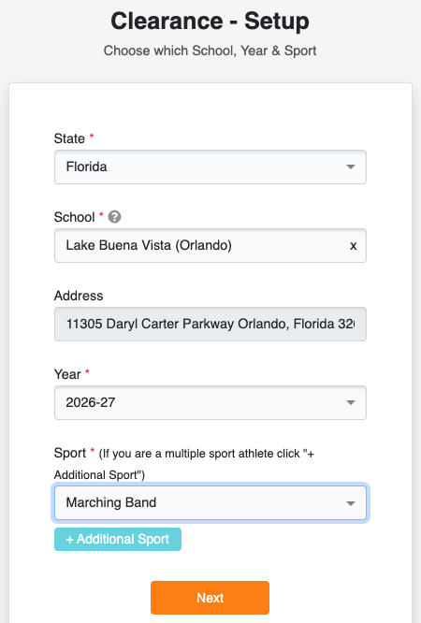
Task: Clear the Lake Buena Vista school selection
Action: (353, 246)
